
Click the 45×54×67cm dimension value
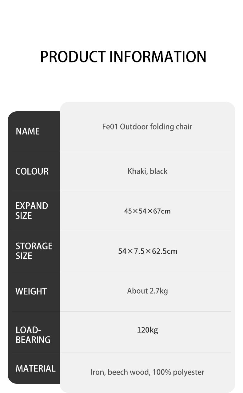coord(147,211)
